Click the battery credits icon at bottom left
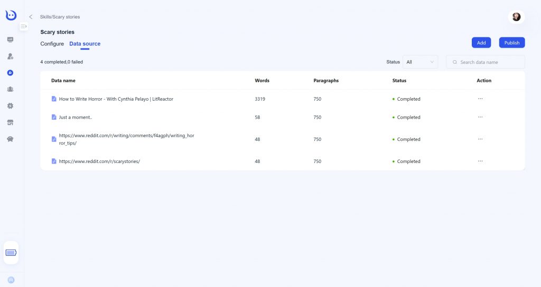 11,253
